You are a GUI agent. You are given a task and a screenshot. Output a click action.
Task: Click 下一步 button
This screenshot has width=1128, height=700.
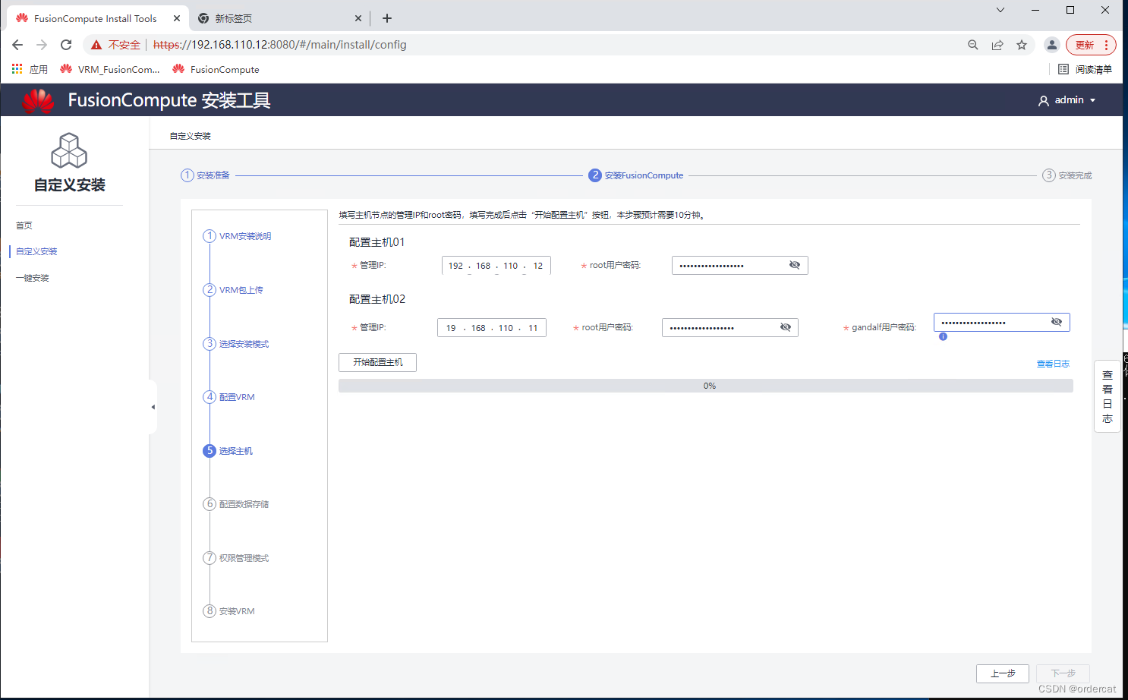1063,673
